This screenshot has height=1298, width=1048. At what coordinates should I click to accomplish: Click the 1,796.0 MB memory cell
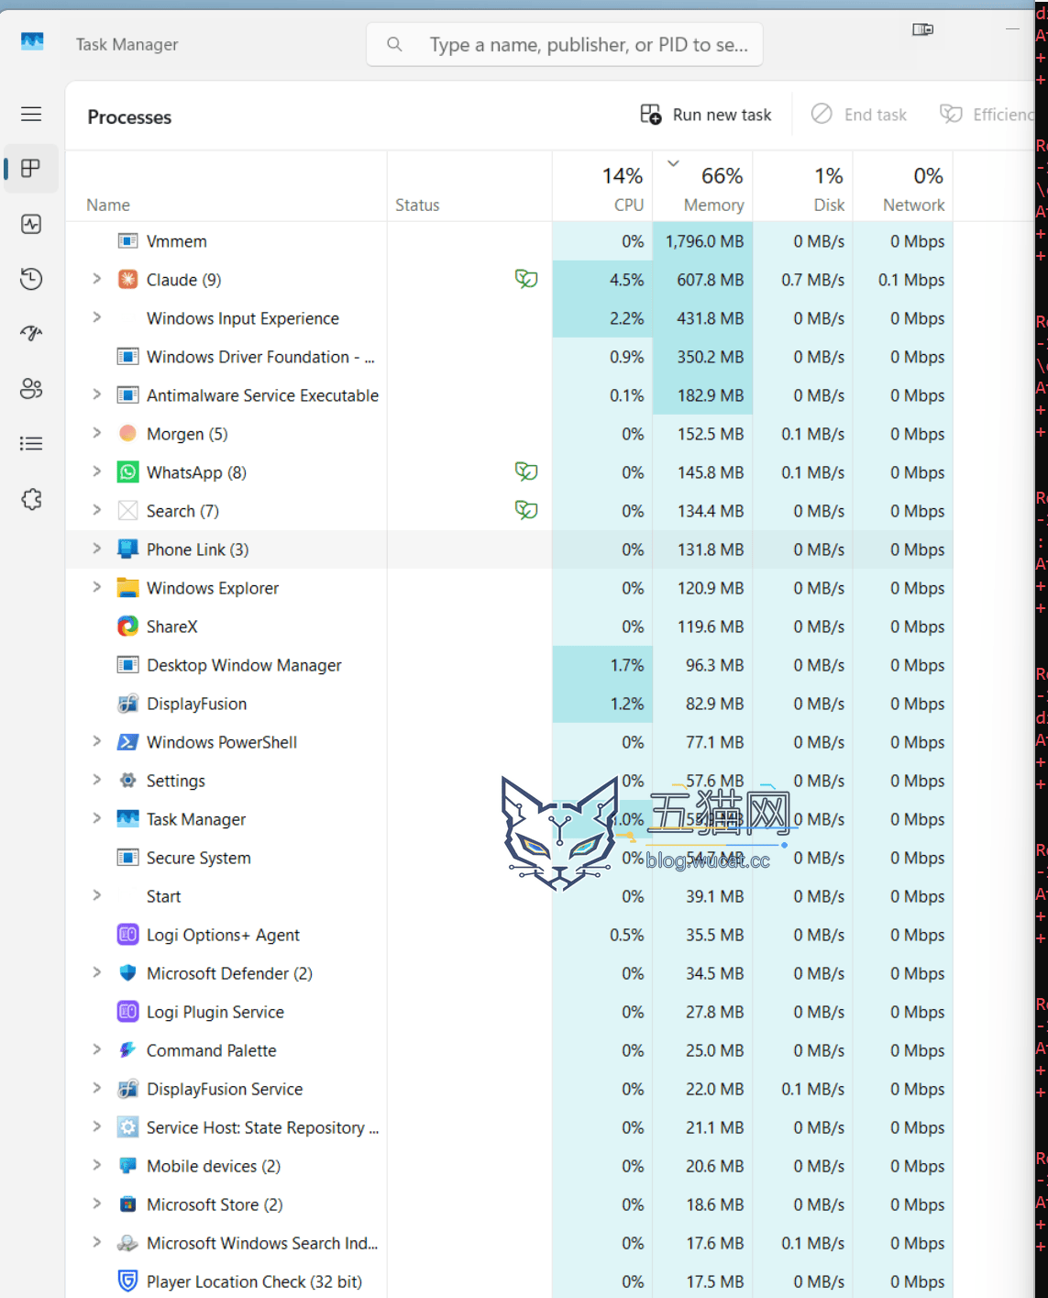[703, 241]
